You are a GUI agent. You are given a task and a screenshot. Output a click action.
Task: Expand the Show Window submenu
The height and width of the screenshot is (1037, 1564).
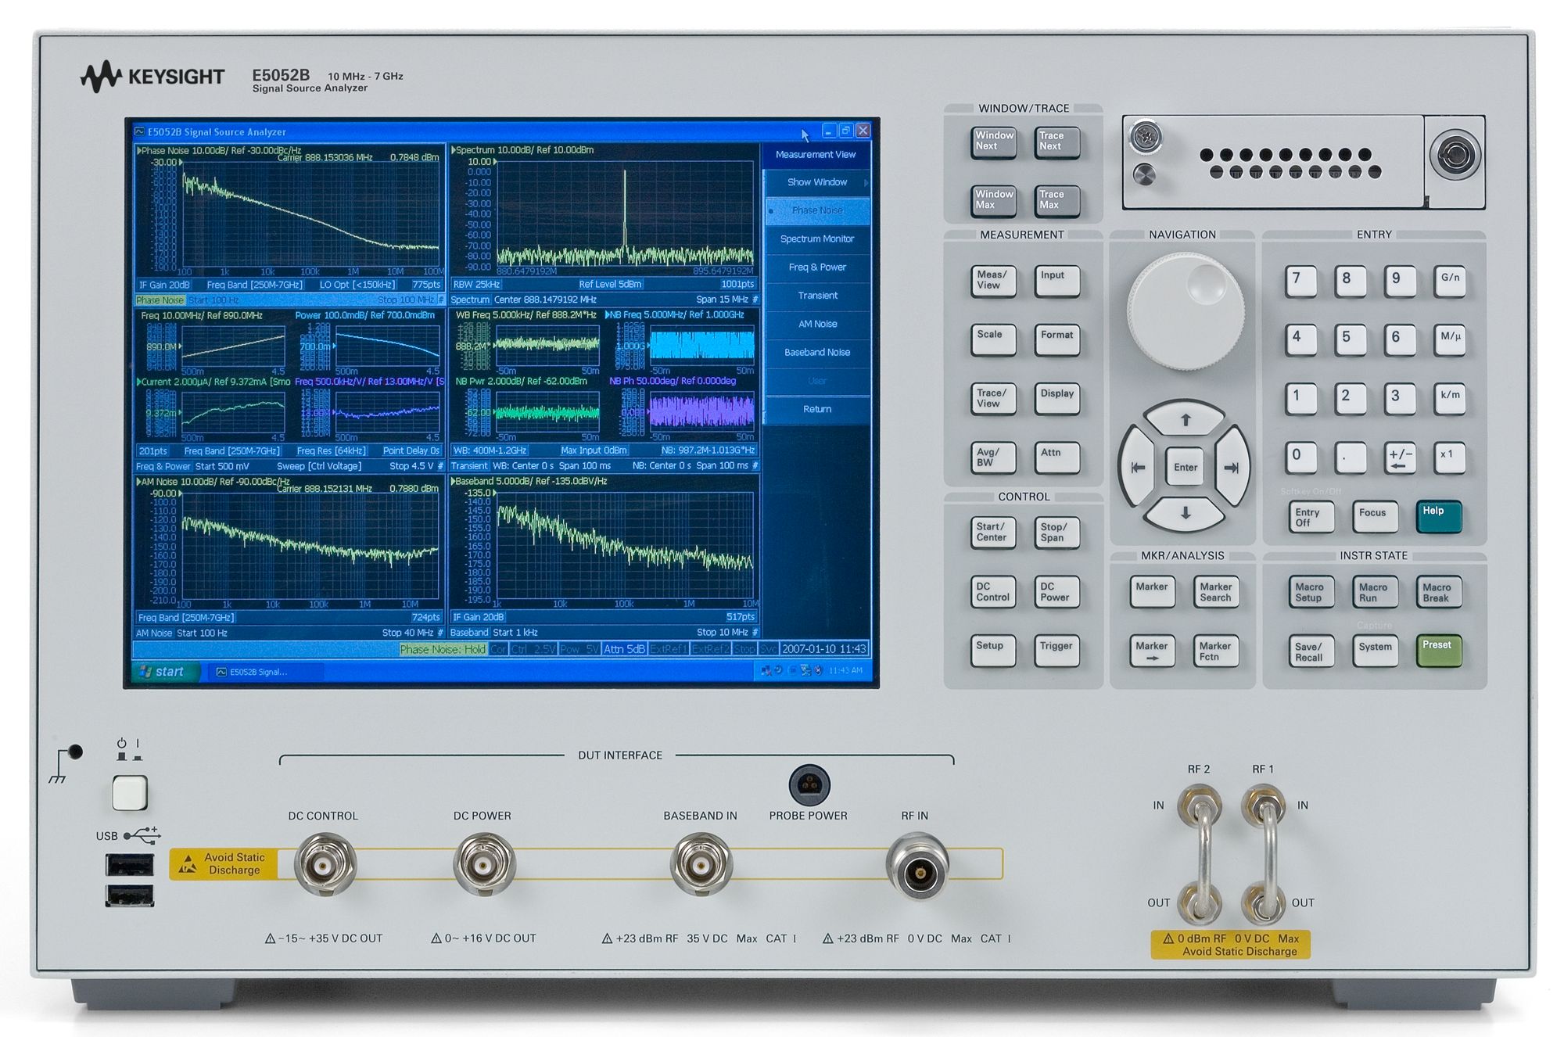coord(816,182)
